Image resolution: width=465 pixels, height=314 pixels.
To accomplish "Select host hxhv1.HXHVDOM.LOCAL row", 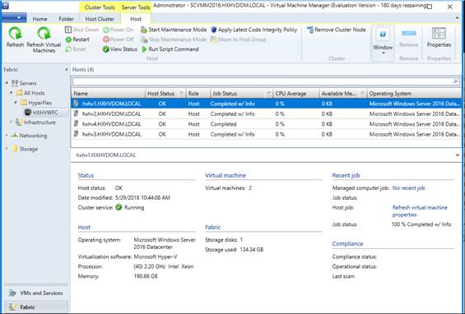I will point(266,104).
